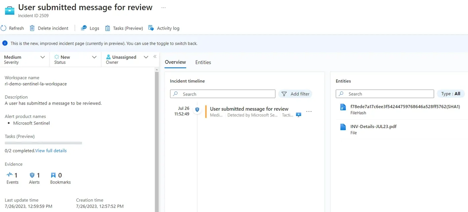Click the magnifier icon in the timeline search
This screenshot has height=212, width=468.
176,94
